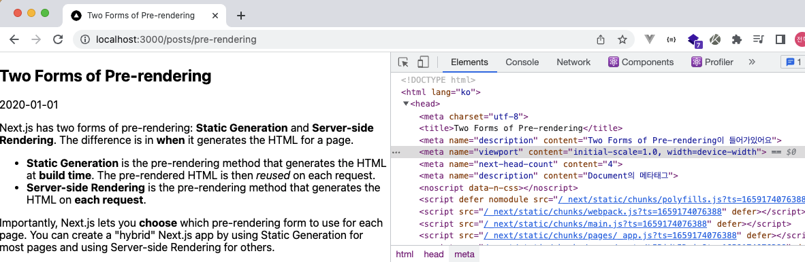
Task: Open the Network tab
Action: click(x=573, y=62)
